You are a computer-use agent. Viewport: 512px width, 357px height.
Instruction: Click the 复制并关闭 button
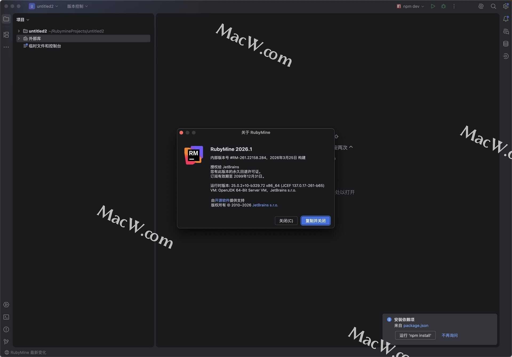tap(315, 221)
